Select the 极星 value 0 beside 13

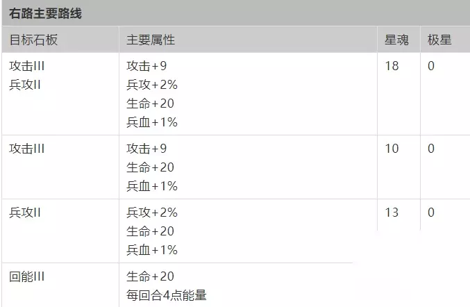tap(431, 213)
